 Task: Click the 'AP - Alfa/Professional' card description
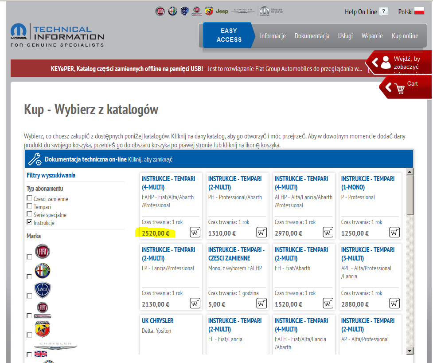pos(365,339)
